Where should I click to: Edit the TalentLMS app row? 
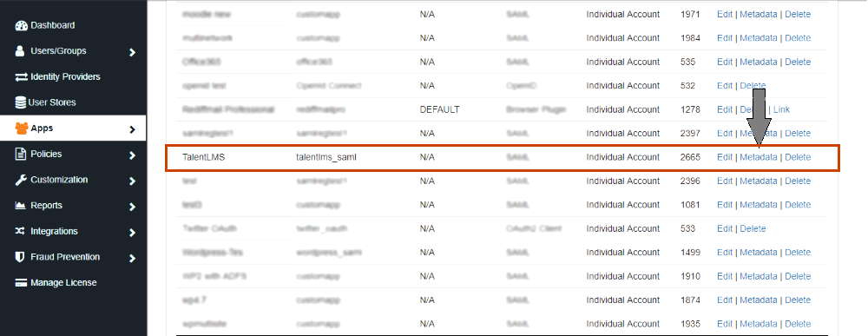tap(725, 157)
